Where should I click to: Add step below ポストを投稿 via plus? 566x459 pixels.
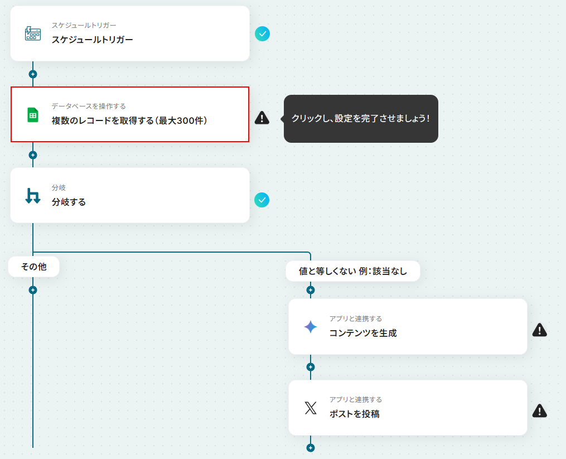[311, 448]
